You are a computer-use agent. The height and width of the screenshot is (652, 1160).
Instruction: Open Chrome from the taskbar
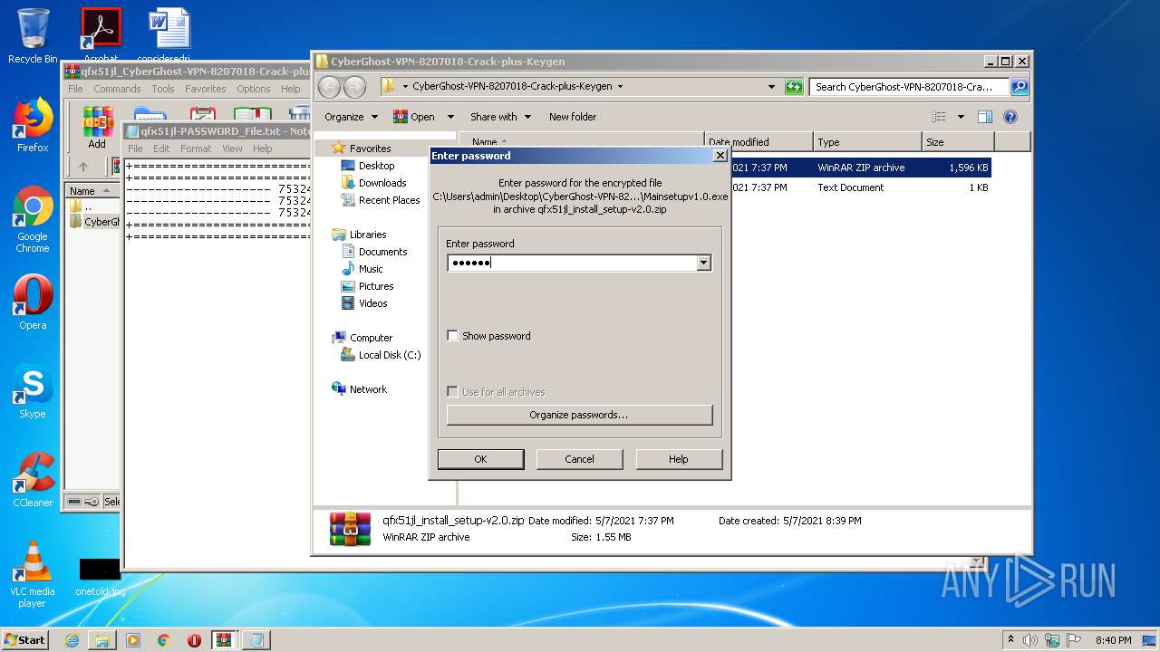point(164,640)
